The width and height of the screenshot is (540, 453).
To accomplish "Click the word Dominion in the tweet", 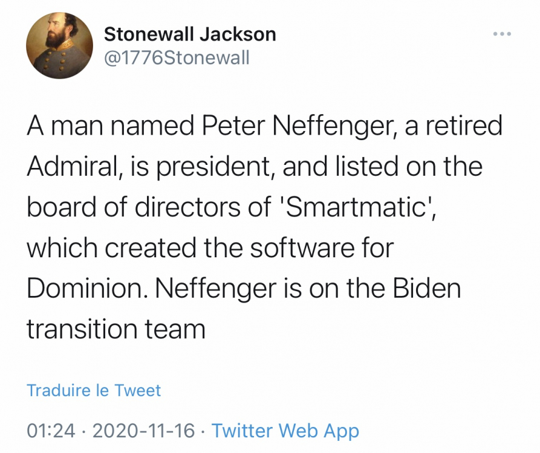I will click(x=84, y=289).
